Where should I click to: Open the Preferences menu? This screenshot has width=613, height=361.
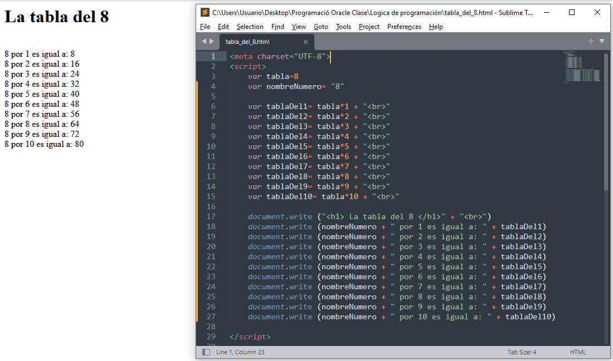(404, 27)
